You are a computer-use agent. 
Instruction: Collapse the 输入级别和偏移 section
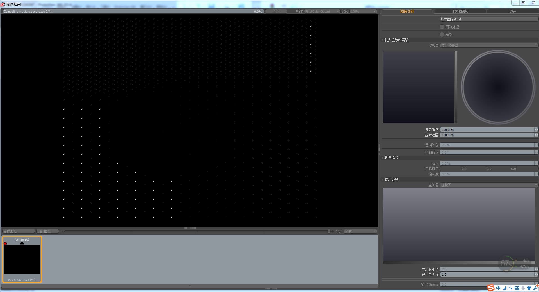pos(382,40)
